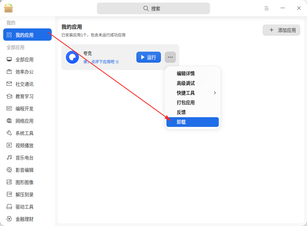Click the code icon for 编程开发
Screen dimensions: 307x226
point(9,108)
